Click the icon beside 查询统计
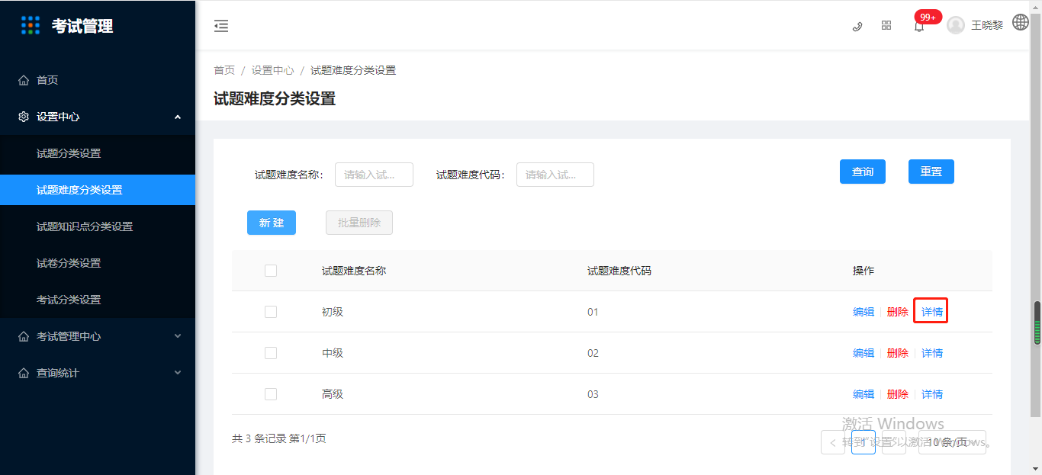The height and width of the screenshot is (475, 1042). [24, 373]
